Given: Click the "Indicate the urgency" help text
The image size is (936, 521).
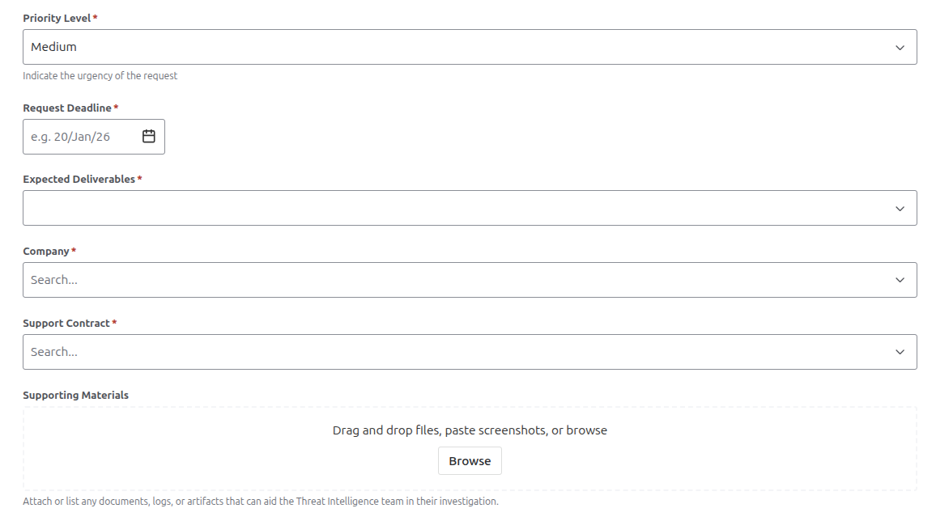Looking at the screenshot, I should tap(100, 76).
